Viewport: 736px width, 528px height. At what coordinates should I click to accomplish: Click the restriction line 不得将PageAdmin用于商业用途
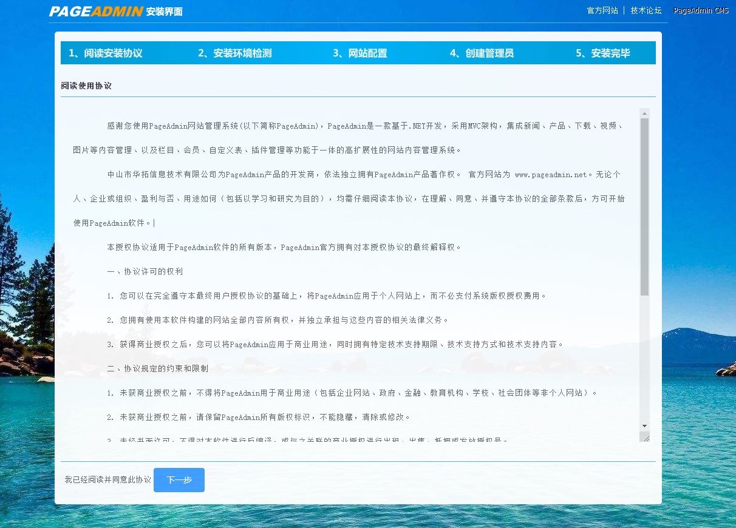353,393
